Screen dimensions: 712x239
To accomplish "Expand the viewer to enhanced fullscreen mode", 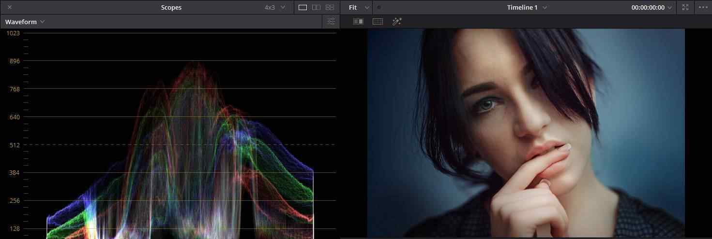I will (x=685, y=7).
